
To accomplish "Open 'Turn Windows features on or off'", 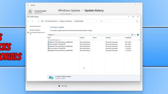I will (x=37, y=33).
